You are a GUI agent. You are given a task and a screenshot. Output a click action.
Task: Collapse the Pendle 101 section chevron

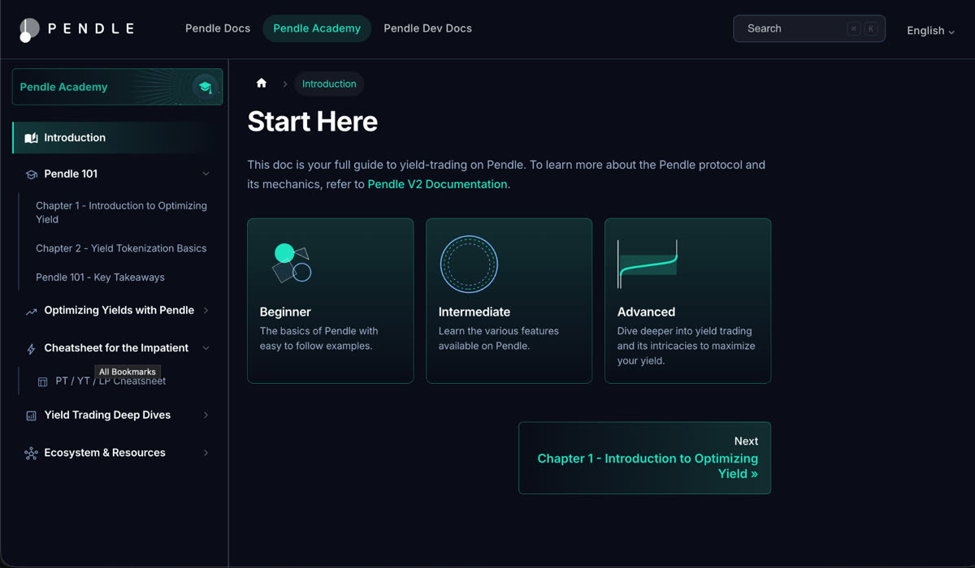coord(206,174)
